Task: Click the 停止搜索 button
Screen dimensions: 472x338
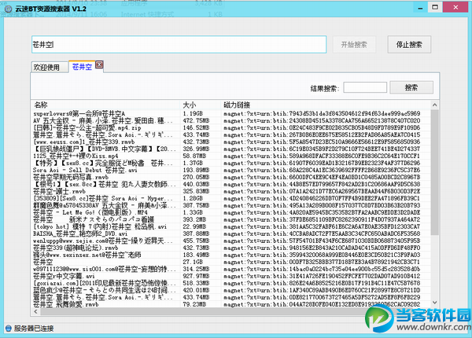Action: (409, 45)
